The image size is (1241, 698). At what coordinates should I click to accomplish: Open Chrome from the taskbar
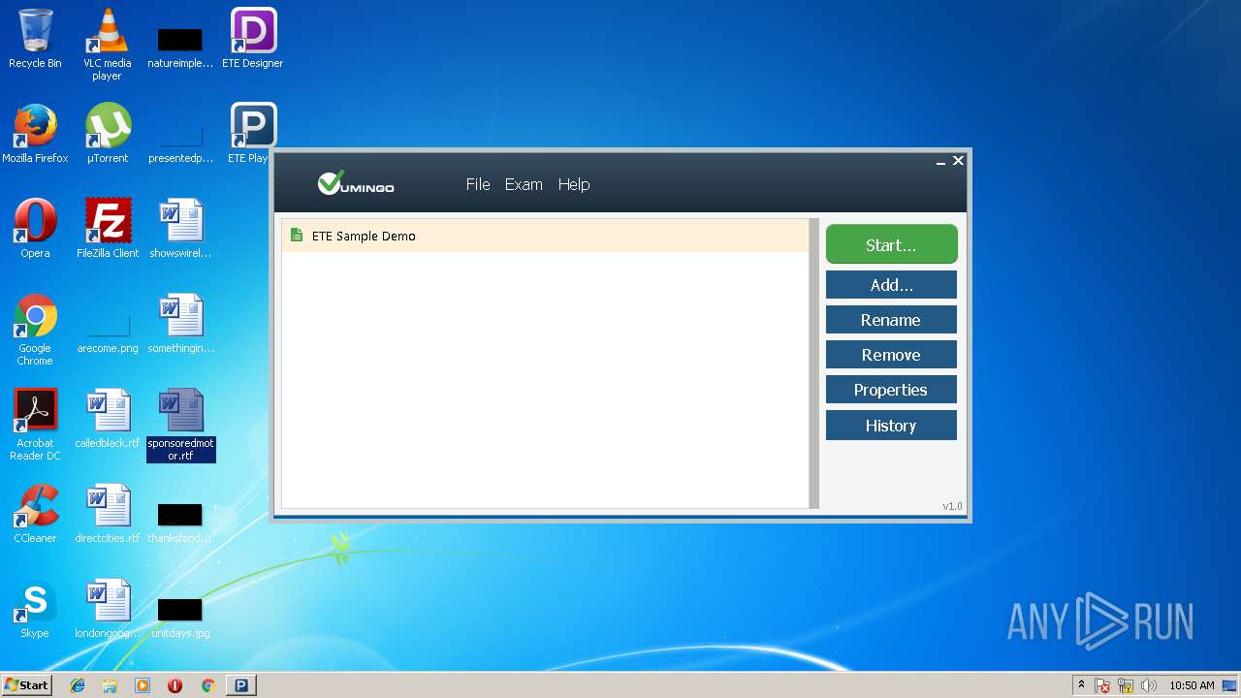pyautogui.click(x=207, y=685)
